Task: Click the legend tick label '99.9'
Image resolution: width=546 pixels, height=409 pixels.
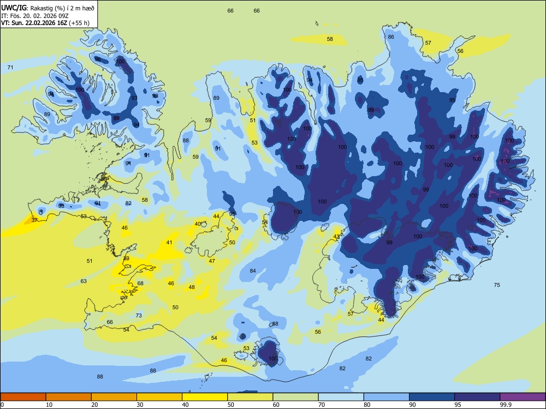Action: [506, 405]
